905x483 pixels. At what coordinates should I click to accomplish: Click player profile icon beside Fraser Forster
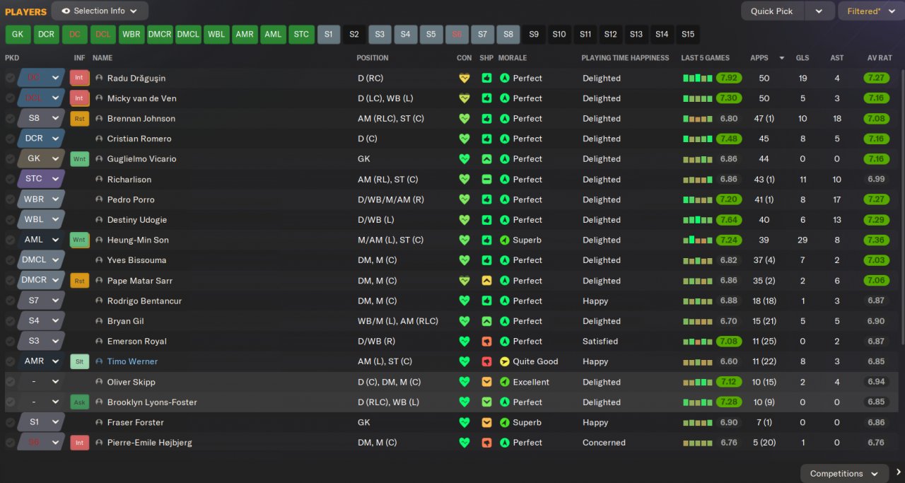click(99, 422)
